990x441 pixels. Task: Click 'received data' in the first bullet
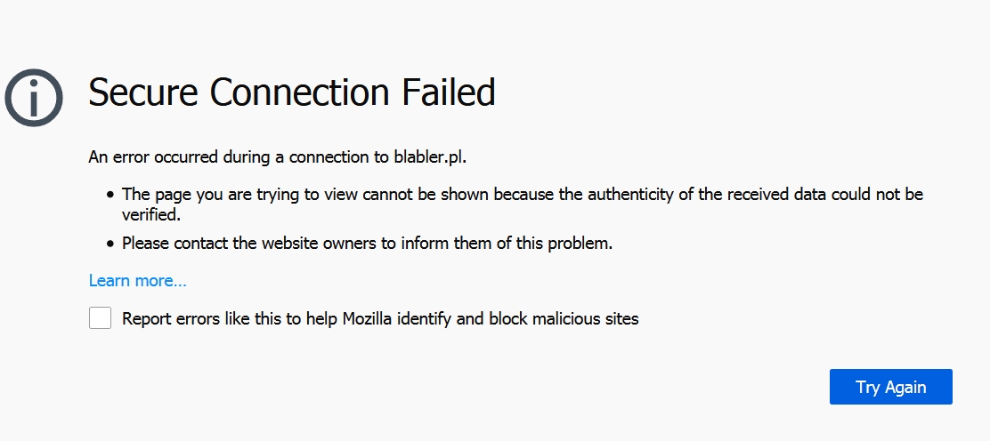pos(776,195)
